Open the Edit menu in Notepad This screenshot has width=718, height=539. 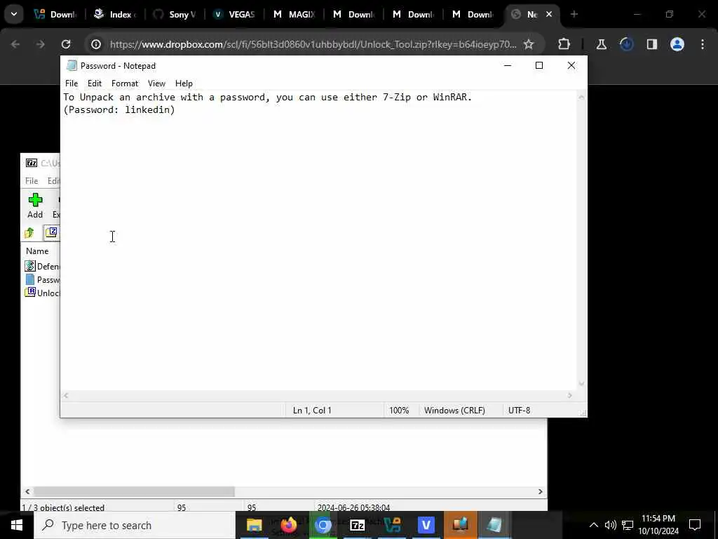click(95, 84)
